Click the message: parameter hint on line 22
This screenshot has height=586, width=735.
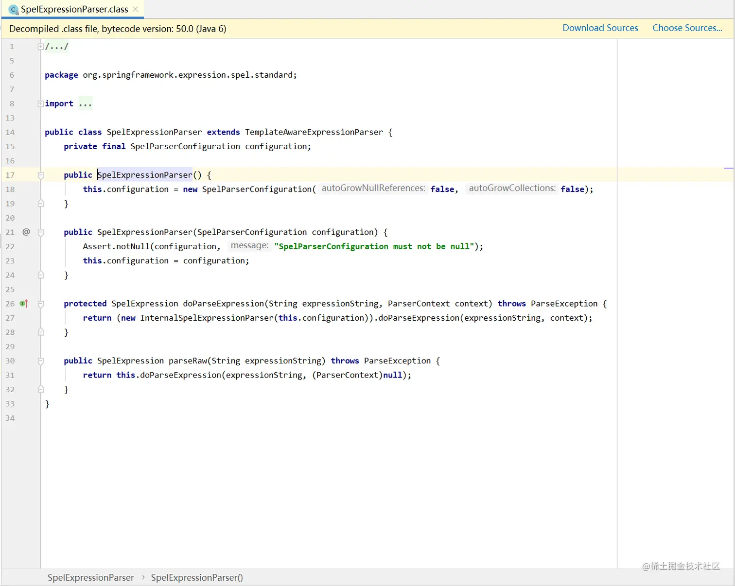(x=249, y=245)
